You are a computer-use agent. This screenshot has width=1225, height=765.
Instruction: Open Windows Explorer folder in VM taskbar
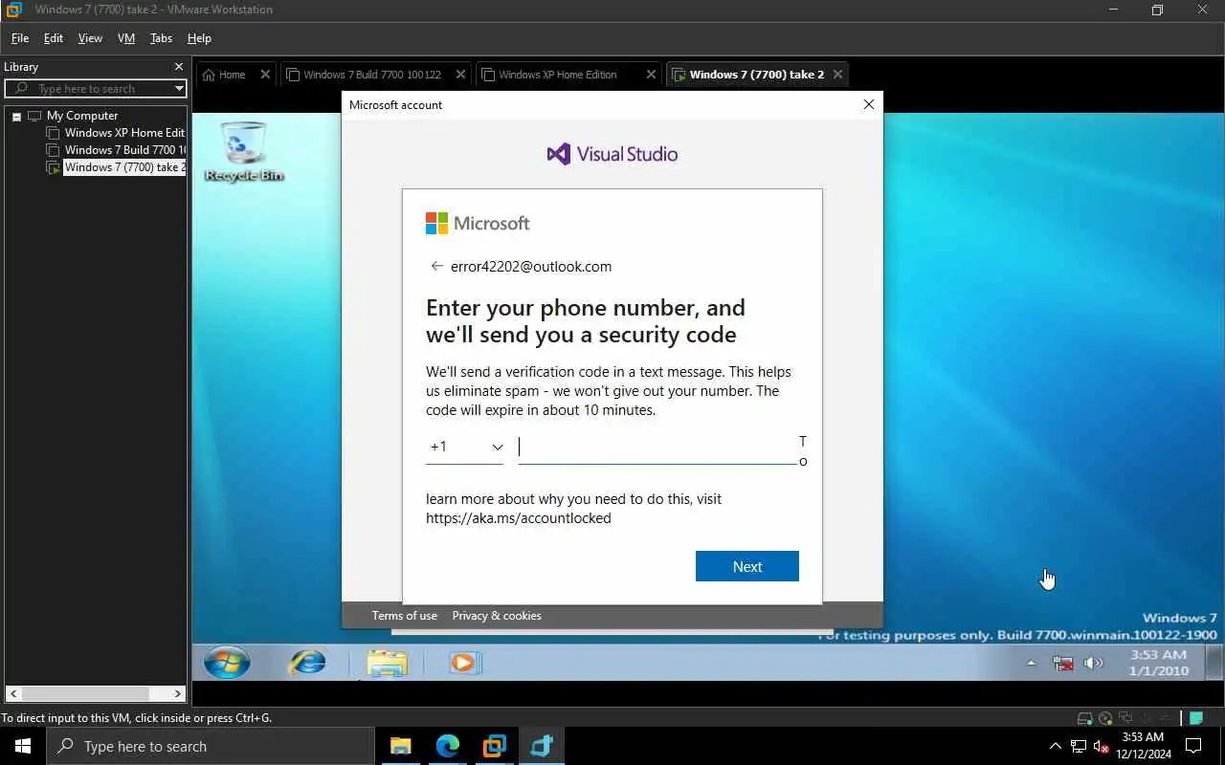click(387, 662)
